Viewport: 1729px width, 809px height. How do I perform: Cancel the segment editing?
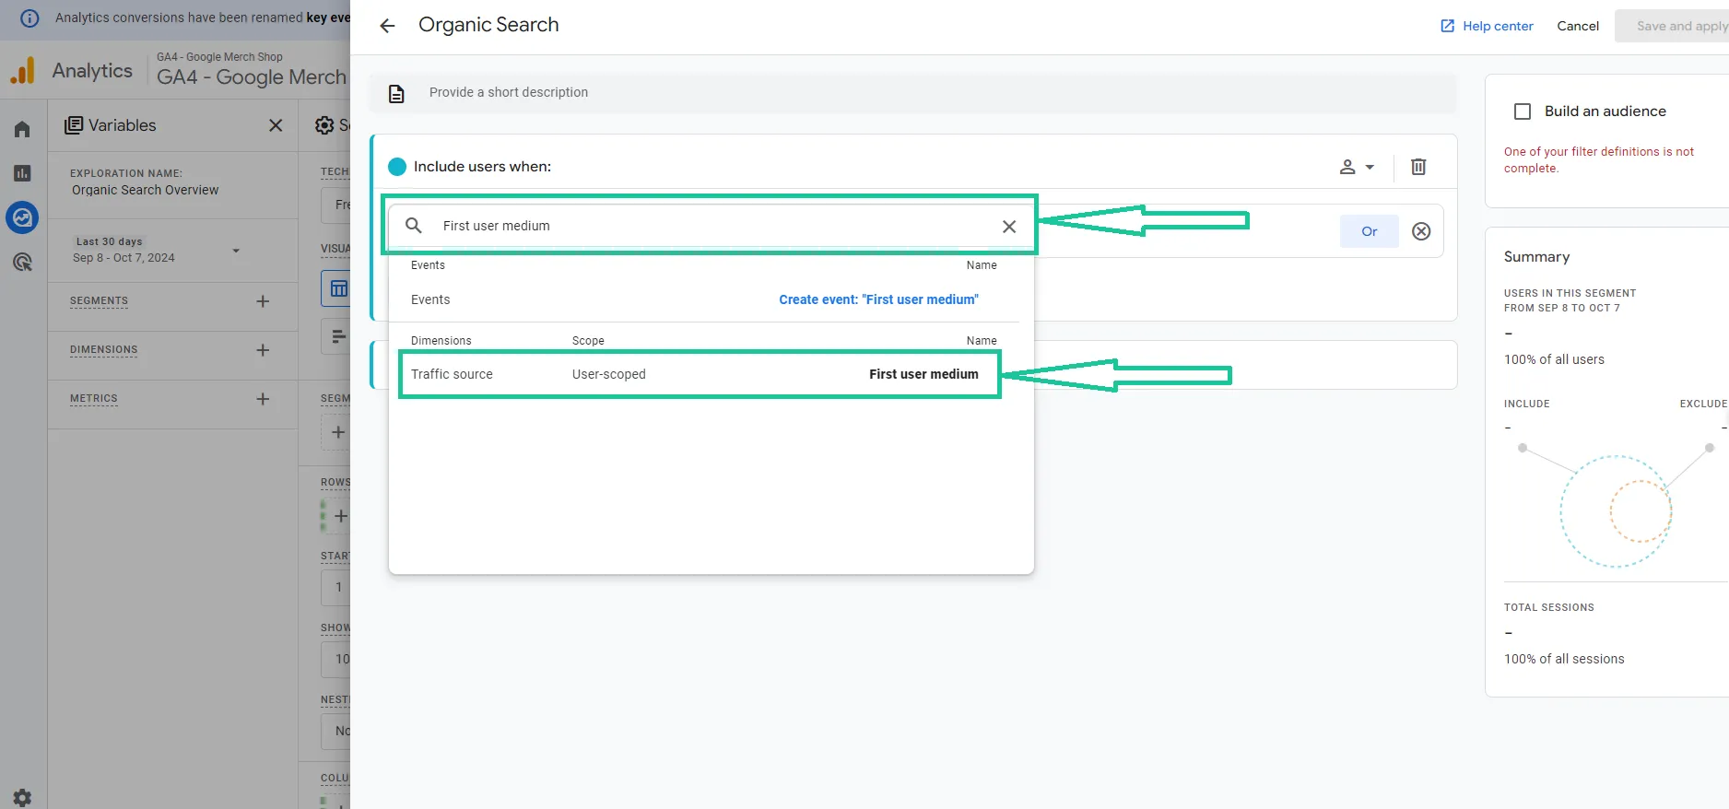pyautogui.click(x=1577, y=26)
